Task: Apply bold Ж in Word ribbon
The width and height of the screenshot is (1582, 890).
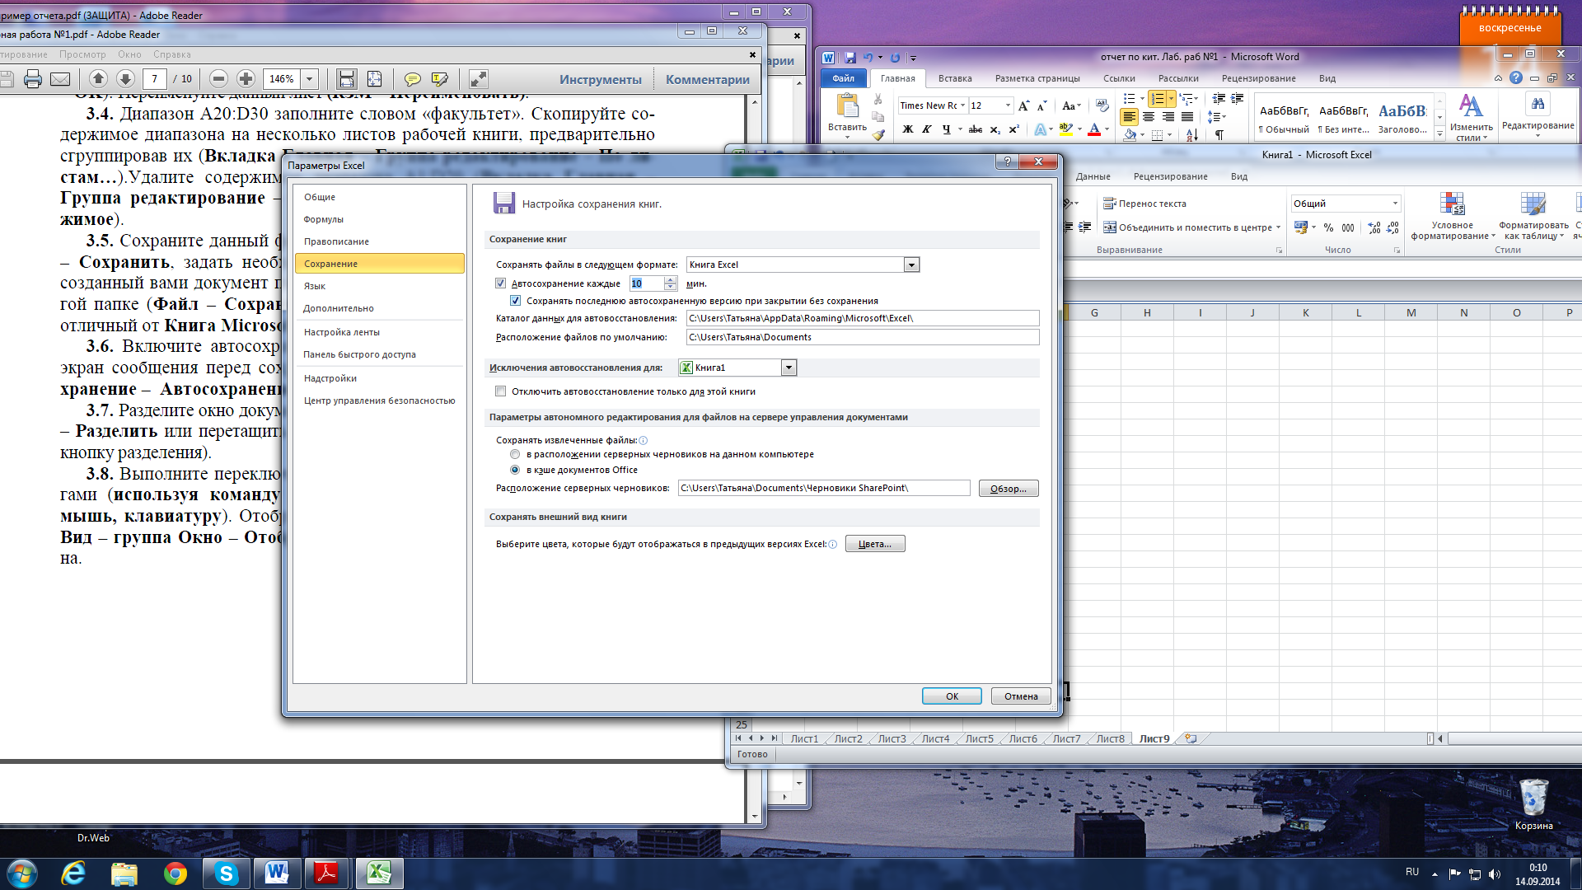Action: 908,129
